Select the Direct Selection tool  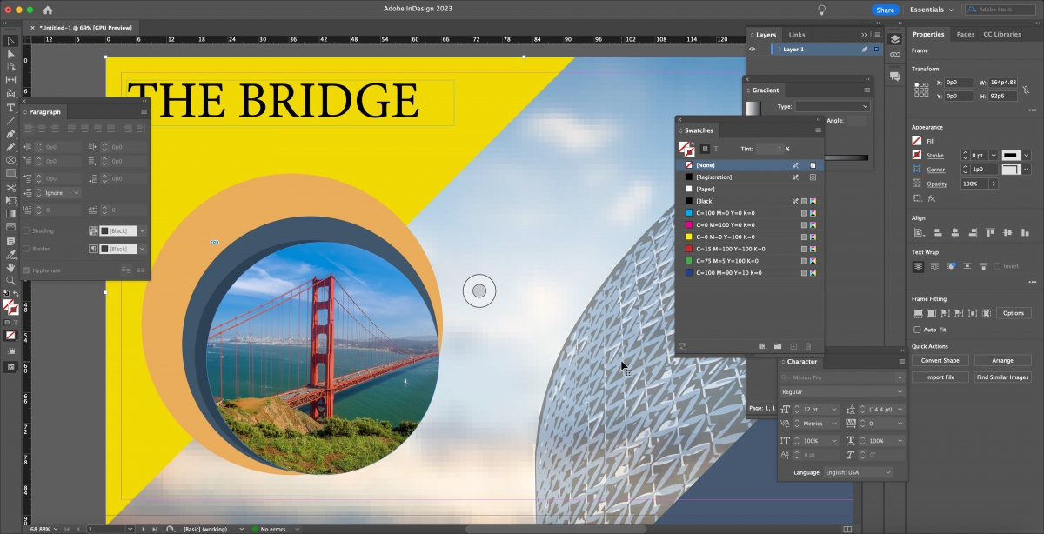click(10, 54)
